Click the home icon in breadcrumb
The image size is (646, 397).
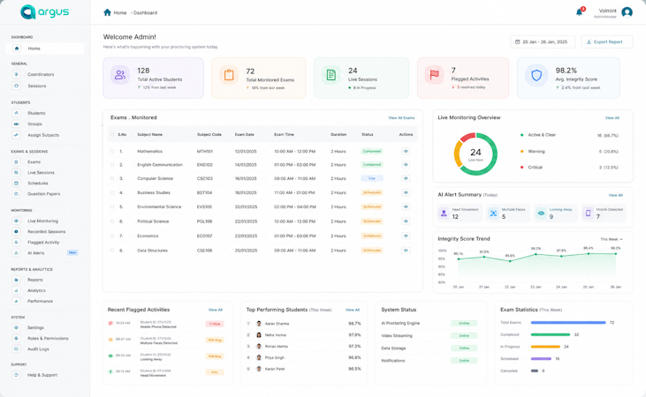tap(107, 12)
